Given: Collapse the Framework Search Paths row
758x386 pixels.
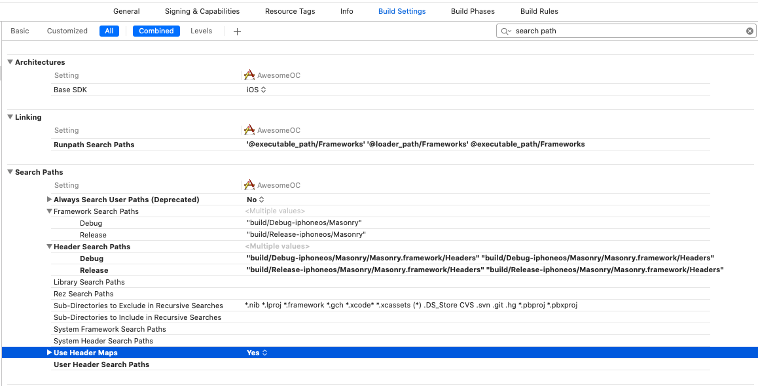Looking at the screenshot, I should click(49, 211).
